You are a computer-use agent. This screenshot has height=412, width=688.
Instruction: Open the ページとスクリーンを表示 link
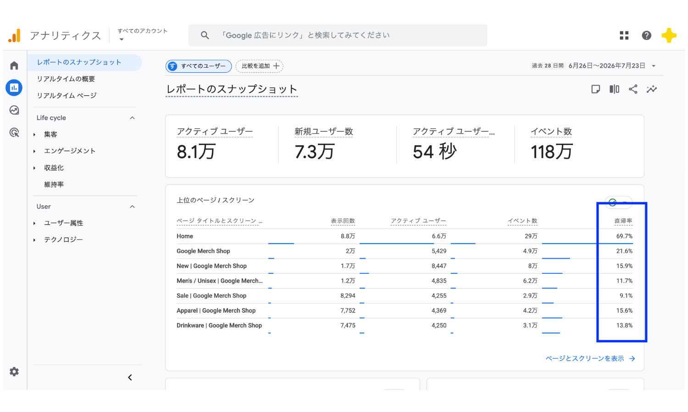pos(590,358)
